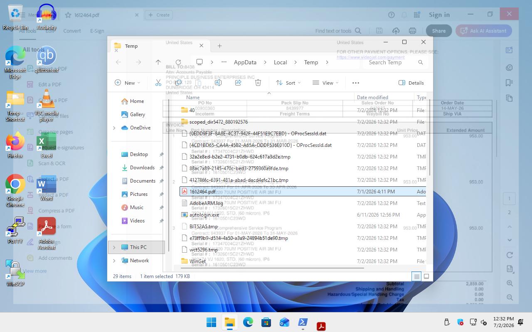
Task: Click the Ask AI Assistant button in Acrobat
Action: point(483,31)
